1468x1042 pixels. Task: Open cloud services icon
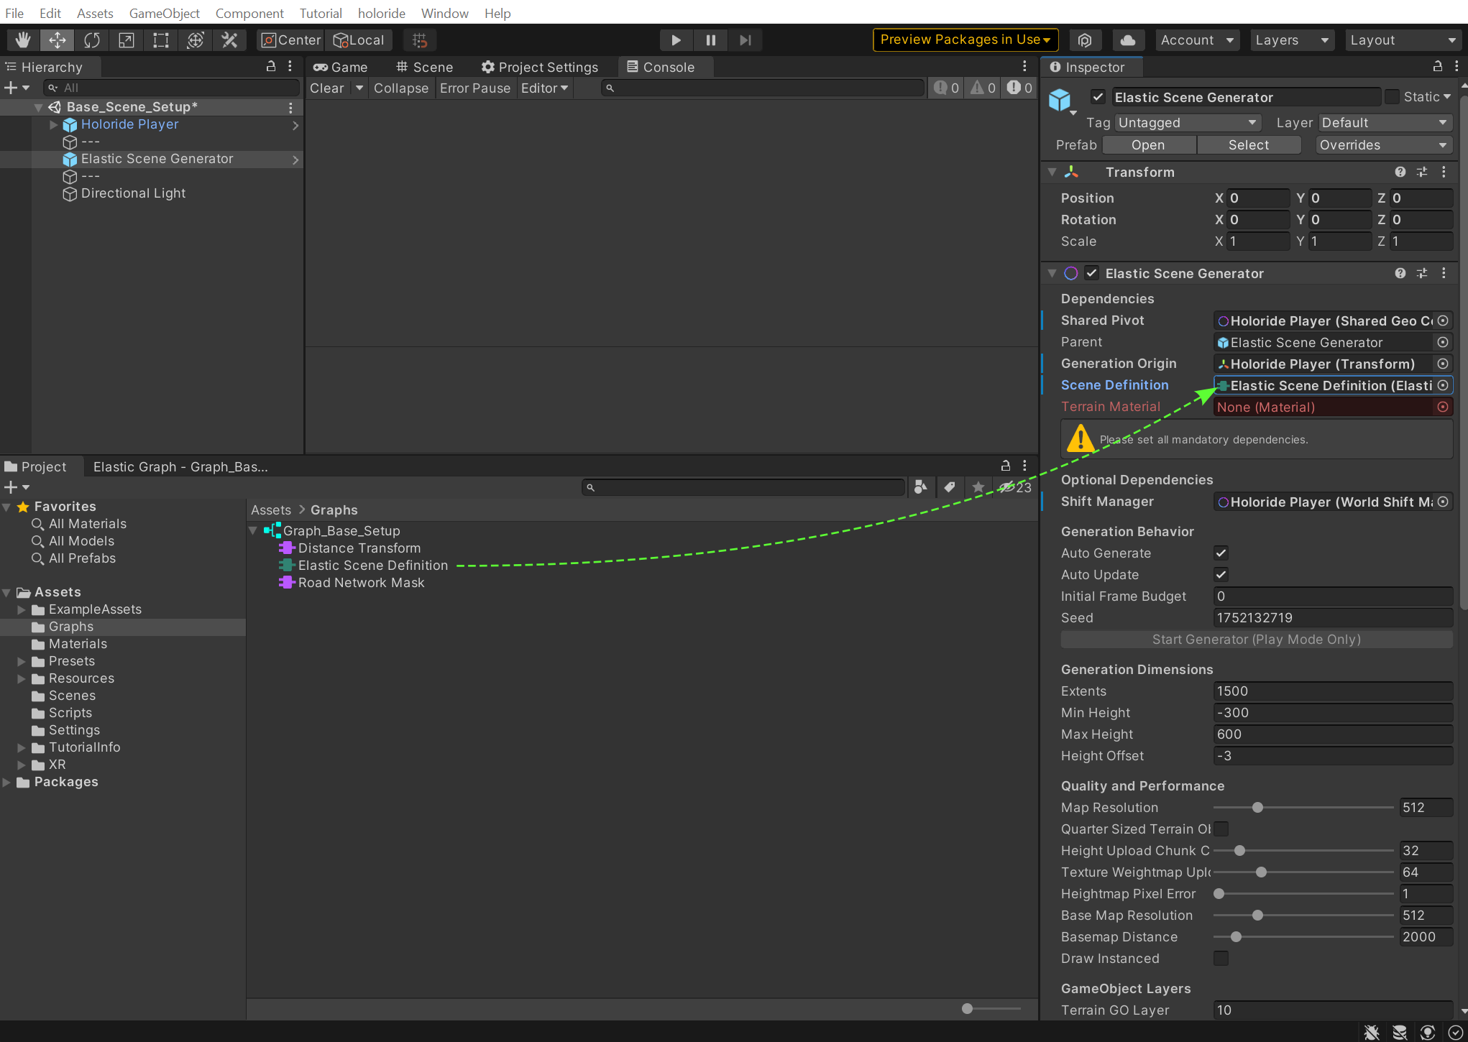(1128, 40)
